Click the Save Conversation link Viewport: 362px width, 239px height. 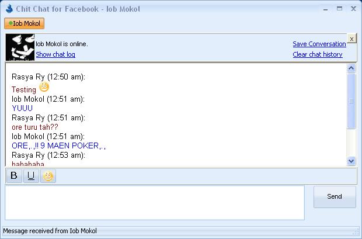[319, 44]
